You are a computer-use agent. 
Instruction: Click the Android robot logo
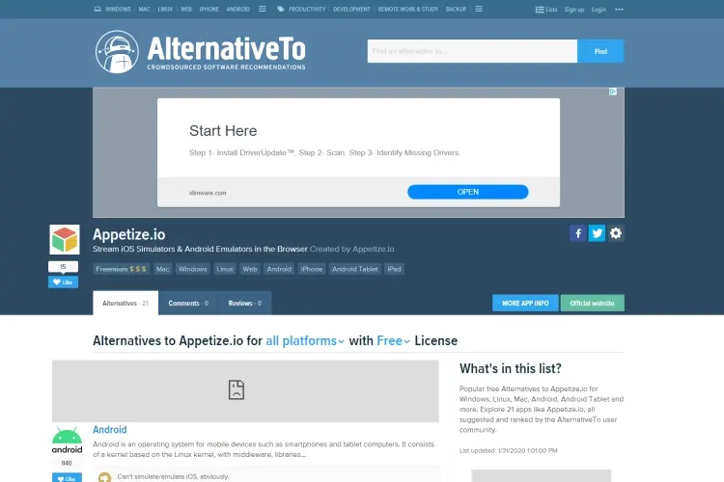point(67,441)
